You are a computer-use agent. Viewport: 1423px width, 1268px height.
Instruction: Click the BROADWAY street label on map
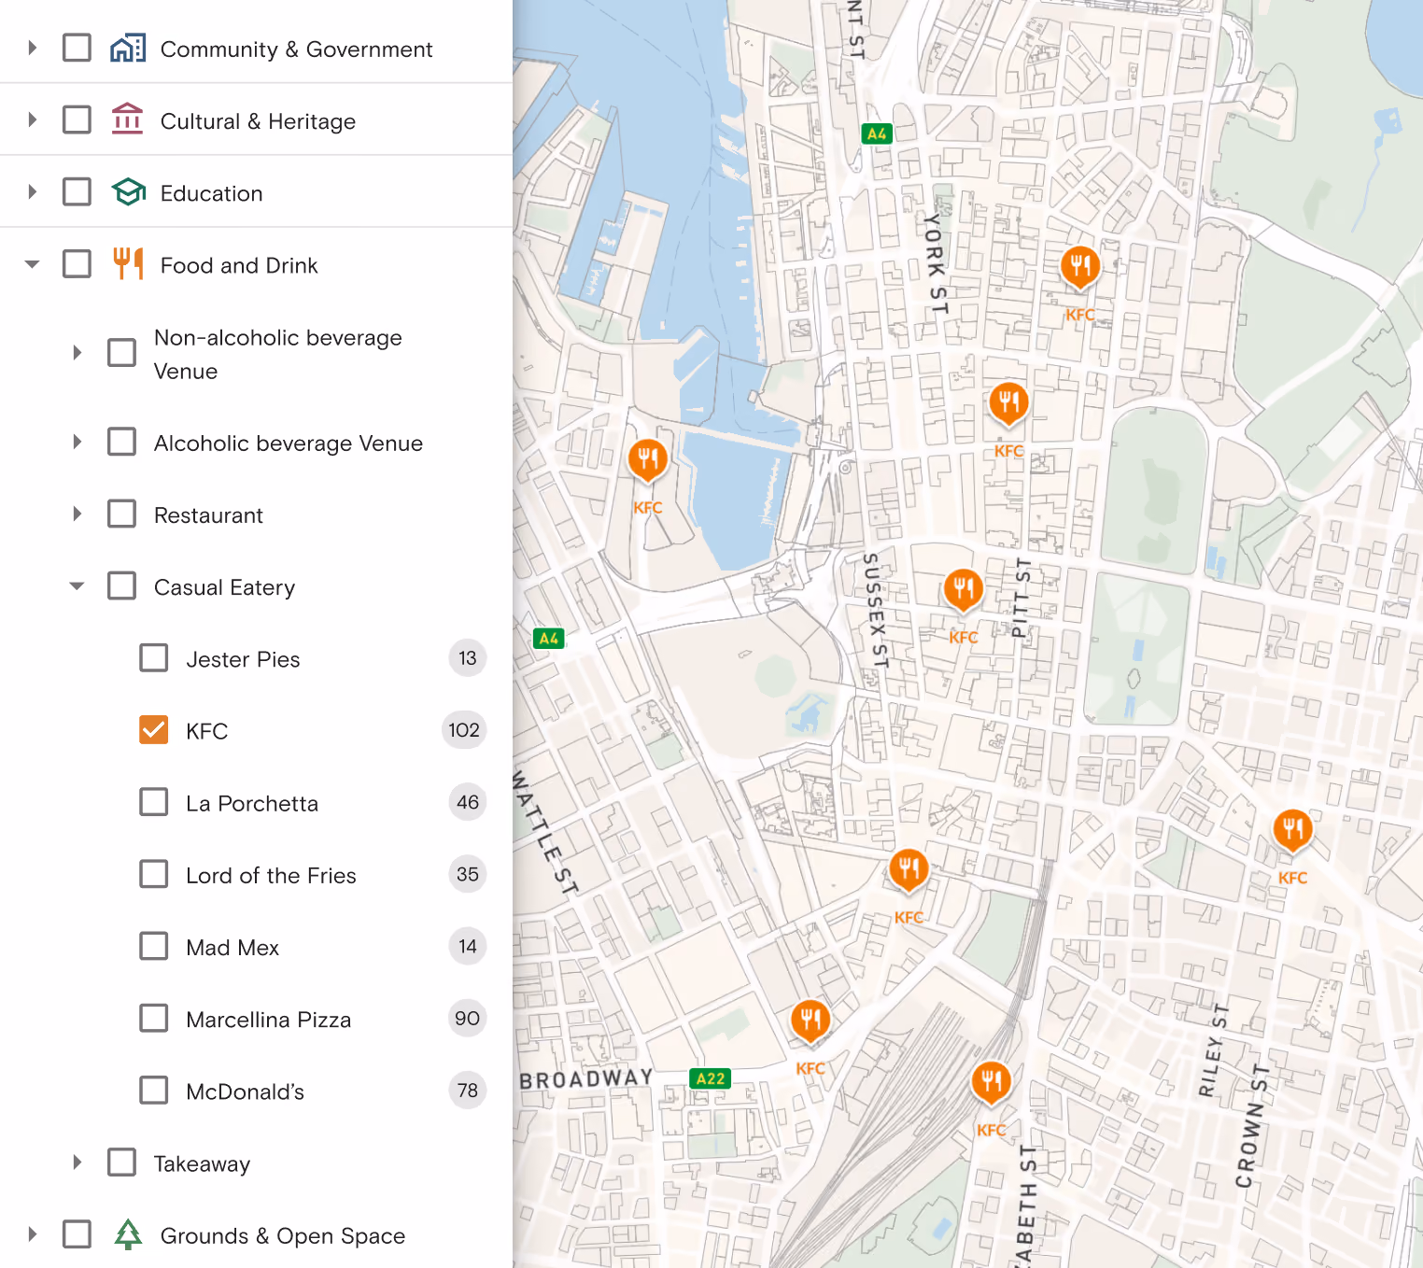(x=586, y=1079)
